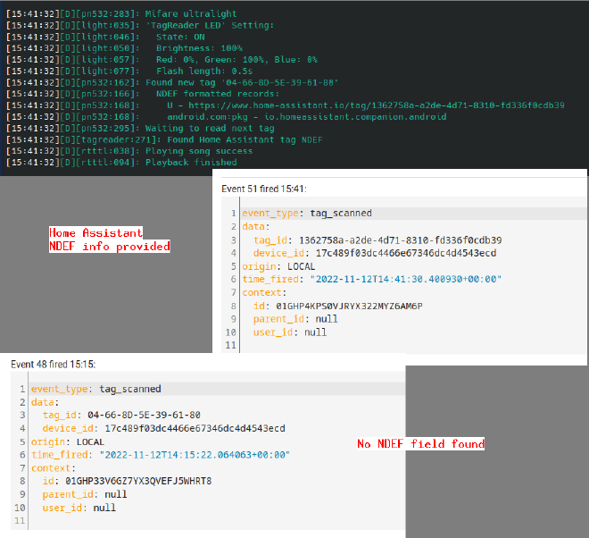Click 'Playing song success' log line

129,151
